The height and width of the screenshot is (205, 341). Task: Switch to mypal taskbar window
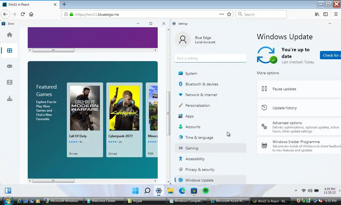tap(146, 201)
